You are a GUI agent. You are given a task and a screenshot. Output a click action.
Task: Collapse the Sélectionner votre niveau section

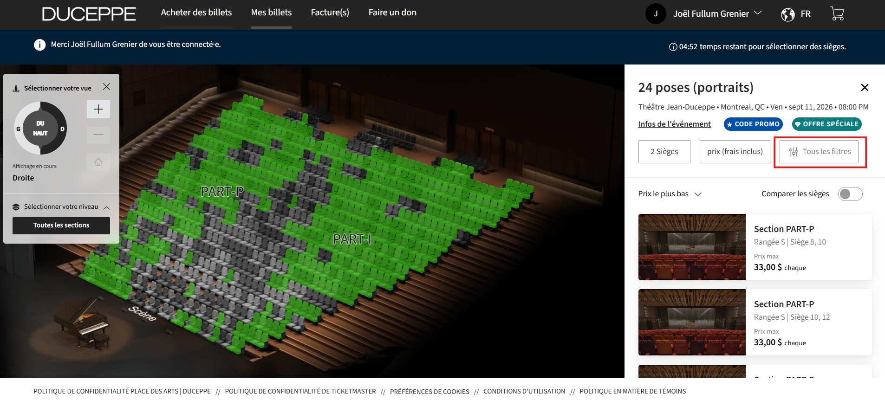[x=107, y=207]
